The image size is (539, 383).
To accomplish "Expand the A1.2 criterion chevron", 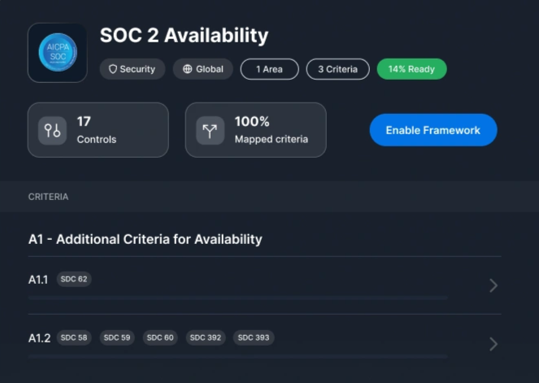I will [x=493, y=344].
